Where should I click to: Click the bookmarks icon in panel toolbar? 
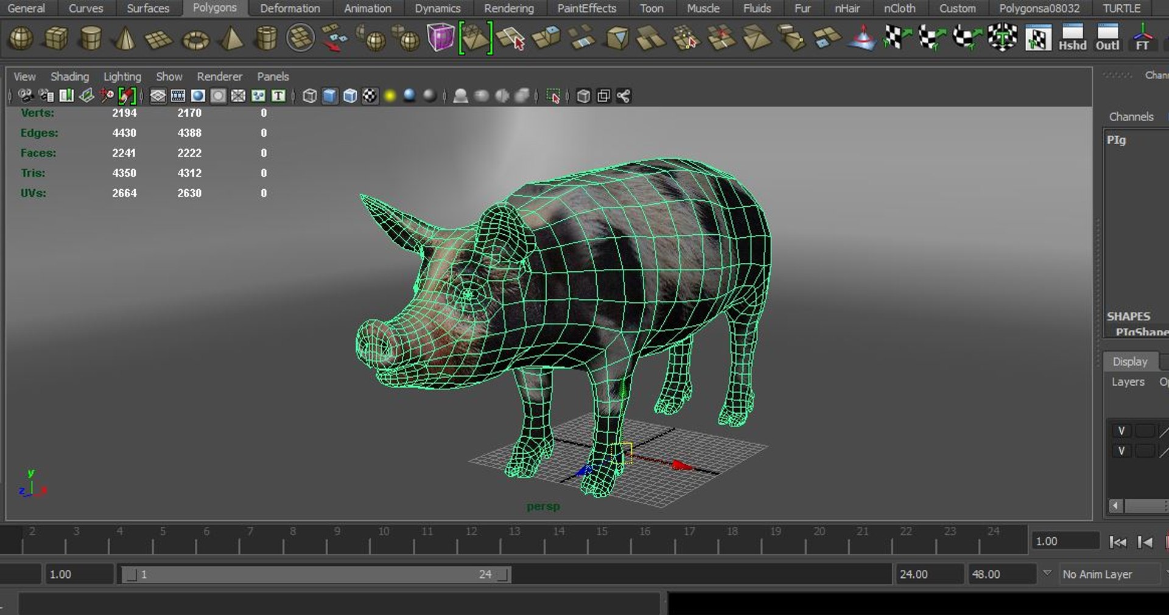tap(66, 96)
